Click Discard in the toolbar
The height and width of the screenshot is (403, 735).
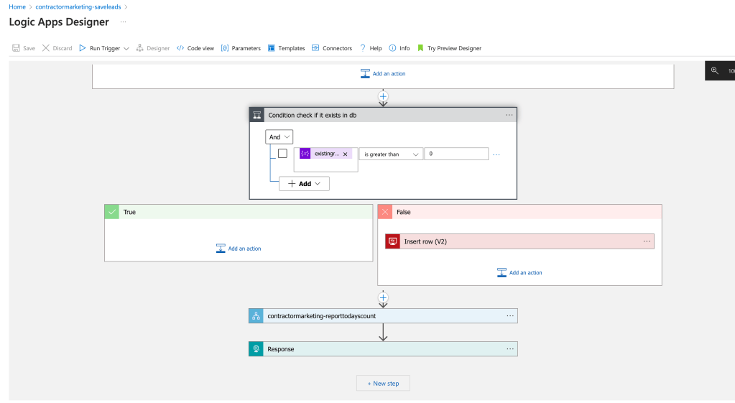(x=57, y=48)
